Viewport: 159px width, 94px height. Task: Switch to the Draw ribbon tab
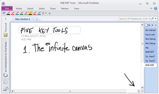(53, 9)
